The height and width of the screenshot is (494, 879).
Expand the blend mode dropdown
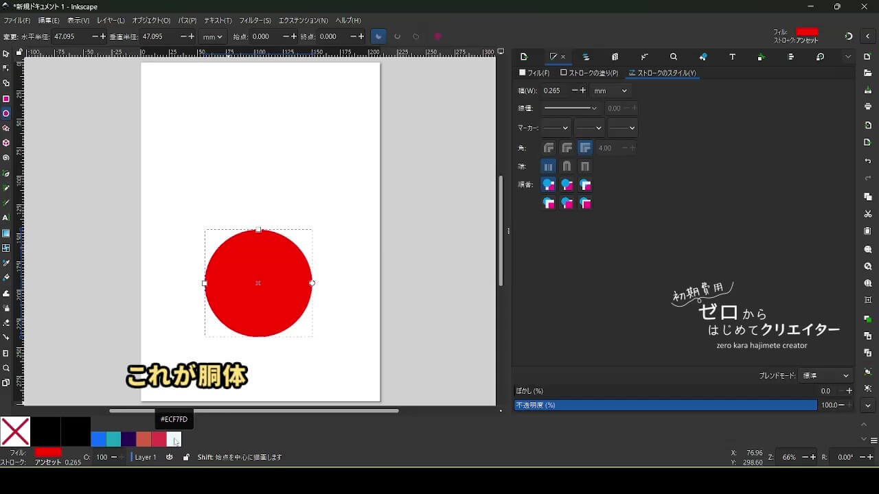826,376
